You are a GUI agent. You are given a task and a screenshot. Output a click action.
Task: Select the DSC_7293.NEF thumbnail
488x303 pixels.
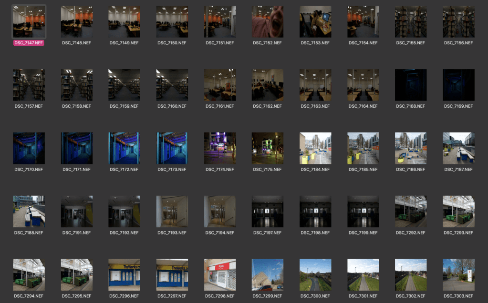pyautogui.click(x=458, y=212)
